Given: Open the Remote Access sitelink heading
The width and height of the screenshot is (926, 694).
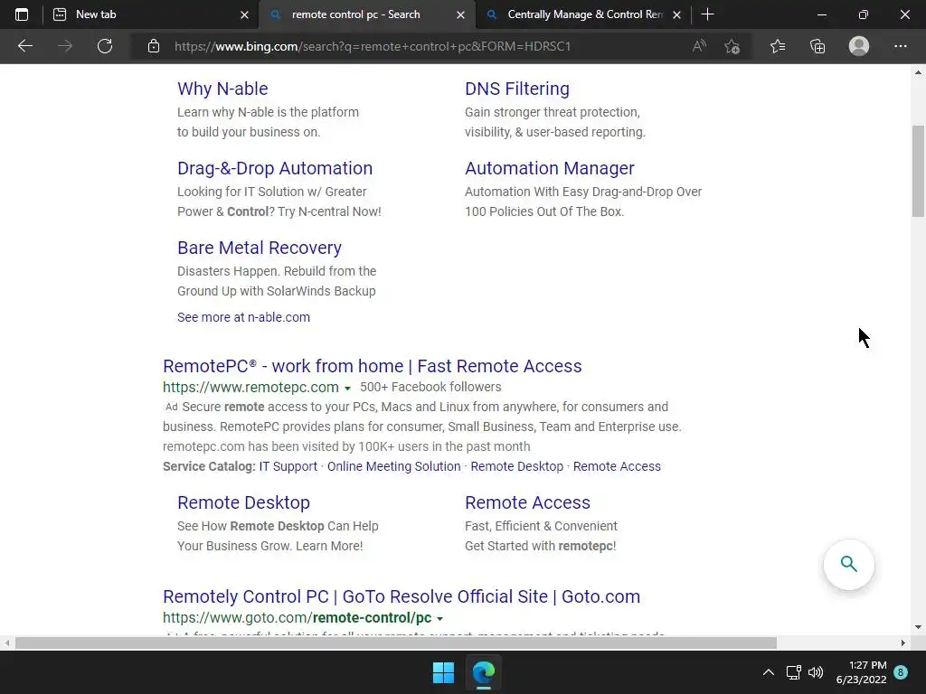Looking at the screenshot, I should [527, 502].
